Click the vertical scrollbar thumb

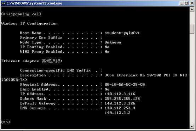[192, 28]
